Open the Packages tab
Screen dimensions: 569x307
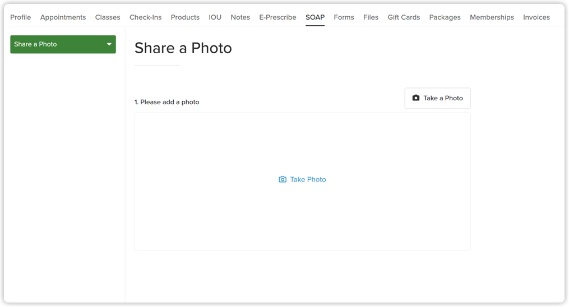point(445,17)
